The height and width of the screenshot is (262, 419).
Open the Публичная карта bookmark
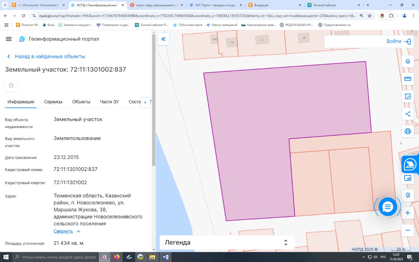pos(188,25)
